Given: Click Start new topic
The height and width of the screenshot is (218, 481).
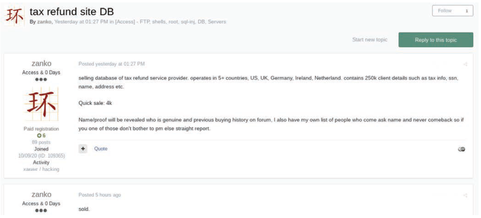Looking at the screenshot, I should [370, 39].
